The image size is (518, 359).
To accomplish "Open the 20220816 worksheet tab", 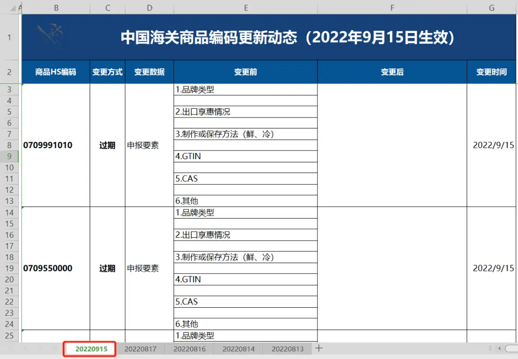I will point(189,349).
